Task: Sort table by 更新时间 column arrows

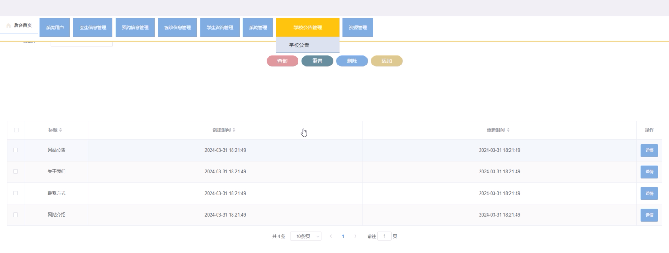Action: (x=508, y=130)
